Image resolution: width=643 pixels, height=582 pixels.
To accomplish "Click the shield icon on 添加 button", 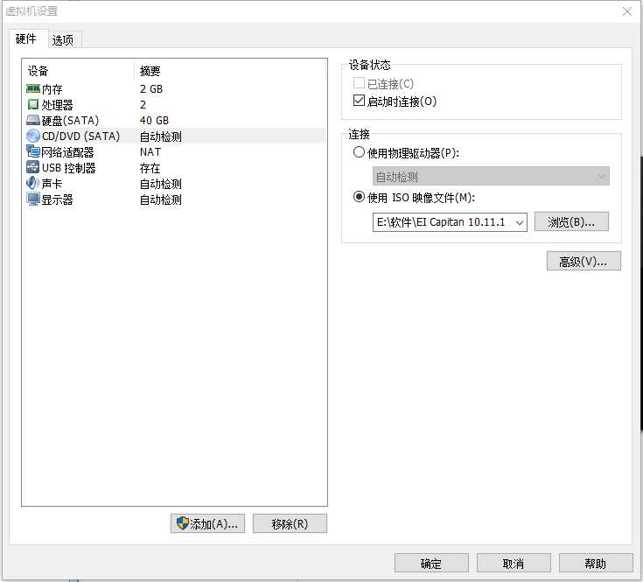I will click(x=183, y=523).
